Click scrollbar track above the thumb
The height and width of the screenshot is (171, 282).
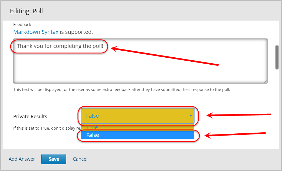pos(277,33)
